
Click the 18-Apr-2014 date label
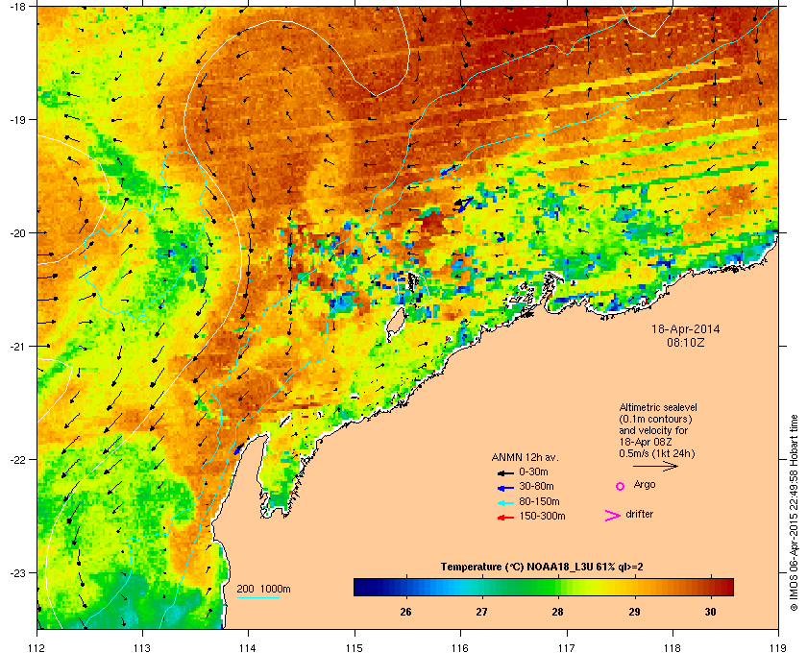click(686, 328)
